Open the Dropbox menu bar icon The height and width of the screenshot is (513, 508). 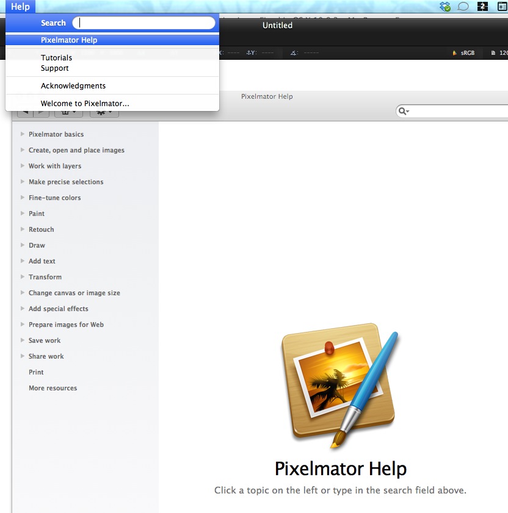click(445, 6)
